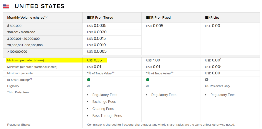This screenshot has height=129, width=262.
Task: Click Exchange Fees in the Tiered column
Action: (104, 102)
